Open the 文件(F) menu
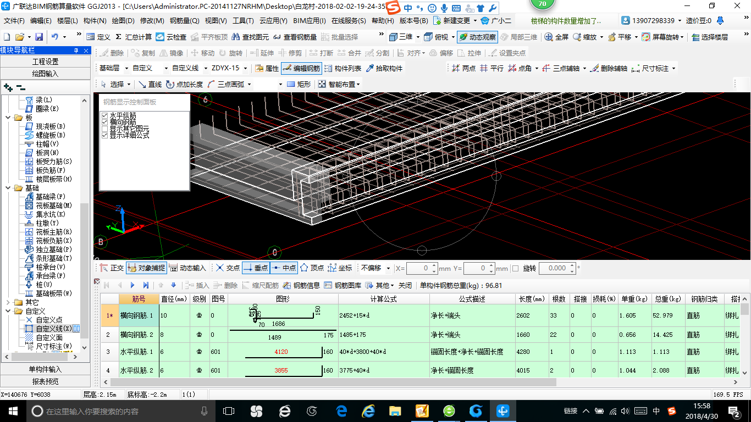Image resolution: width=751 pixels, height=422 pixels. click(x=14, y=21)
